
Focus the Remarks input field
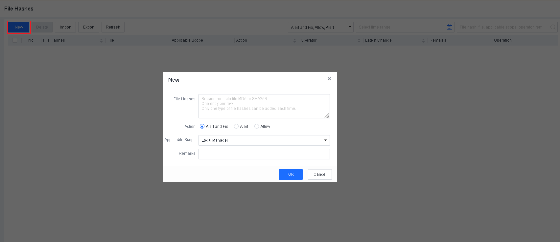[x=264, y=154]
